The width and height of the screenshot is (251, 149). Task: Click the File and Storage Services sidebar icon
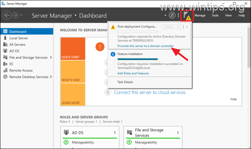tap(5, 57)
